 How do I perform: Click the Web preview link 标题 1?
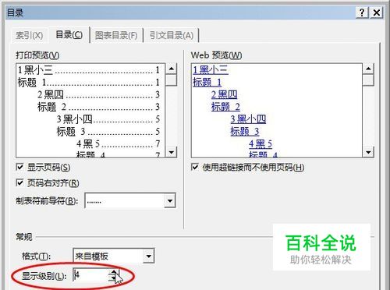click(207, 83)
